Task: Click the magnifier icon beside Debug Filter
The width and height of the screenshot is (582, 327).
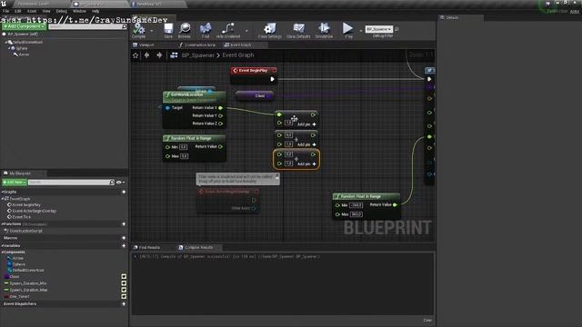Action: coord(396,29)
